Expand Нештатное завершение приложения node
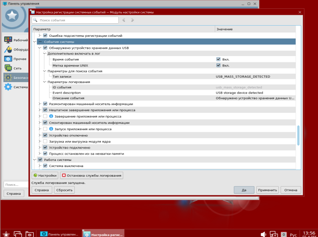Viewport: 318px width, 237px height. point(40,110)
